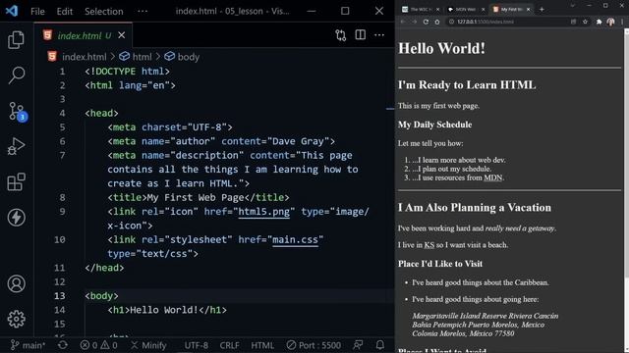Open the File menu
Image resolution: width=629 pixels, height=353 pixels.
tap(37, 11)
